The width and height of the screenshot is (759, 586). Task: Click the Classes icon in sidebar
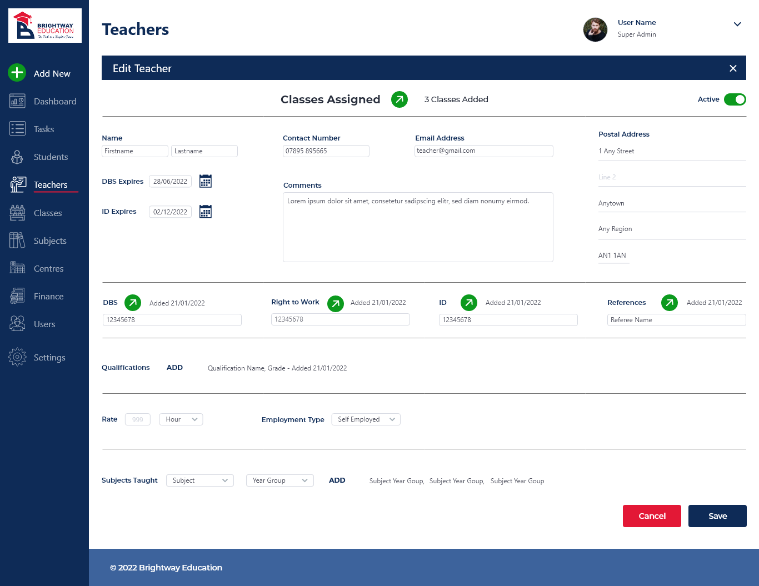(x=17, y=213)
